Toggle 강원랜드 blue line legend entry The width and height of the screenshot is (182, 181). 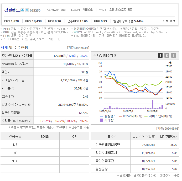tap(108, 116)
